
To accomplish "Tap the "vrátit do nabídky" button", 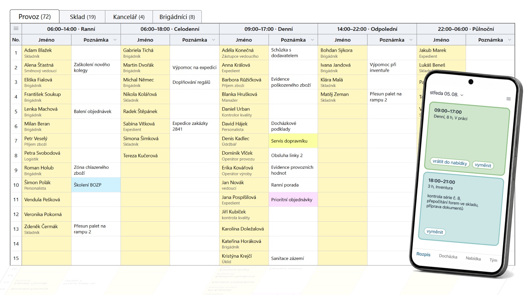I will [x=450, y=162].
